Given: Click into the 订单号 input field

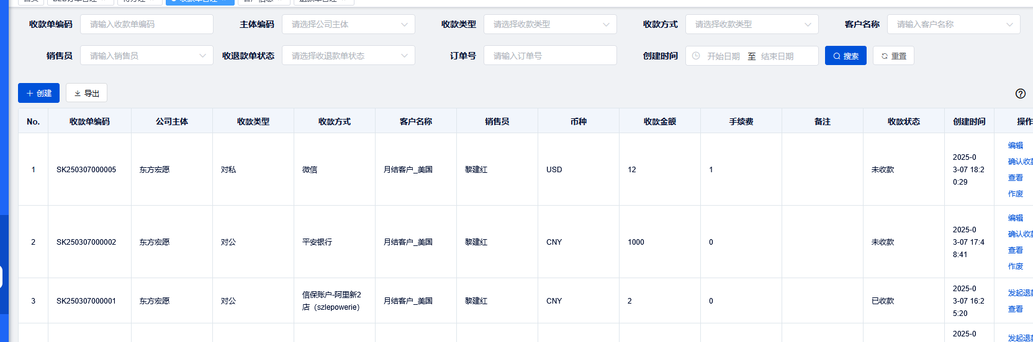Looking at the screenshot, I should [549, 56].
